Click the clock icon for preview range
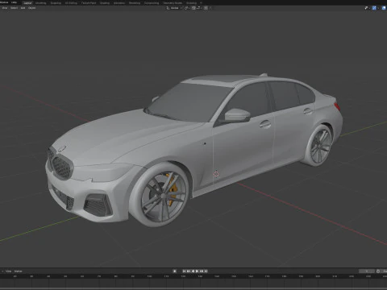This screenshot has width=387, height=290. pos(378,271)
